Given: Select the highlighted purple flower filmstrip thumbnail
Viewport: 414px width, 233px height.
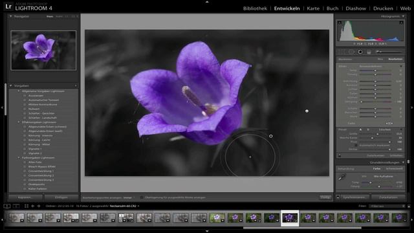Looking at the screenshot, I should tap(290, 217).
